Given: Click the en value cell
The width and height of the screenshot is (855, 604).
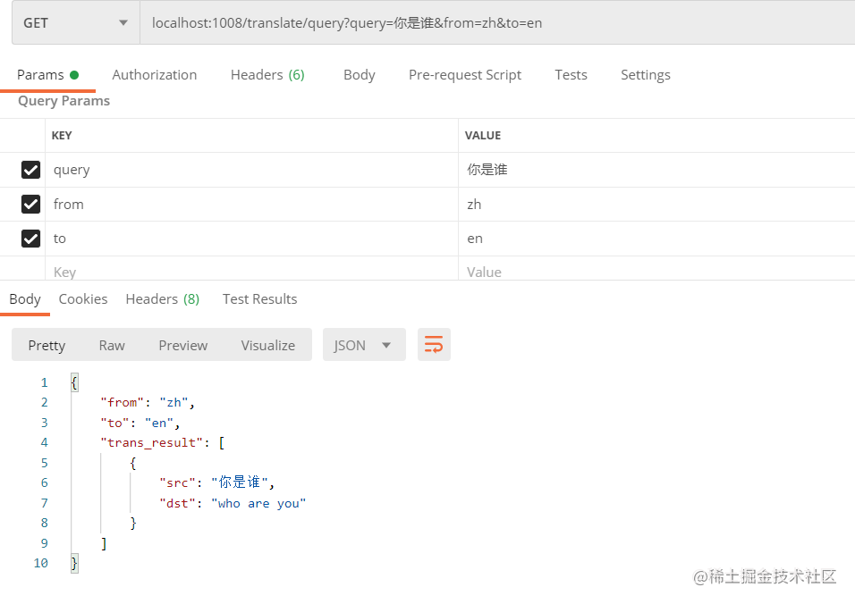Looking at the screenshot, I should coord(656,239).
